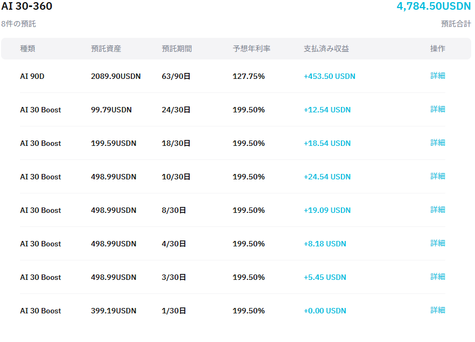Click the 8件の預託 count label
The height and width of the screenshot is (342, 475).
tap(18, 24)
